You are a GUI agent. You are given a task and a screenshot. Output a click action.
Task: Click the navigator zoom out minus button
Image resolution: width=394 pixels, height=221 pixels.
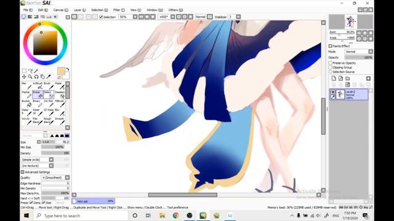(x=359, y=33)
